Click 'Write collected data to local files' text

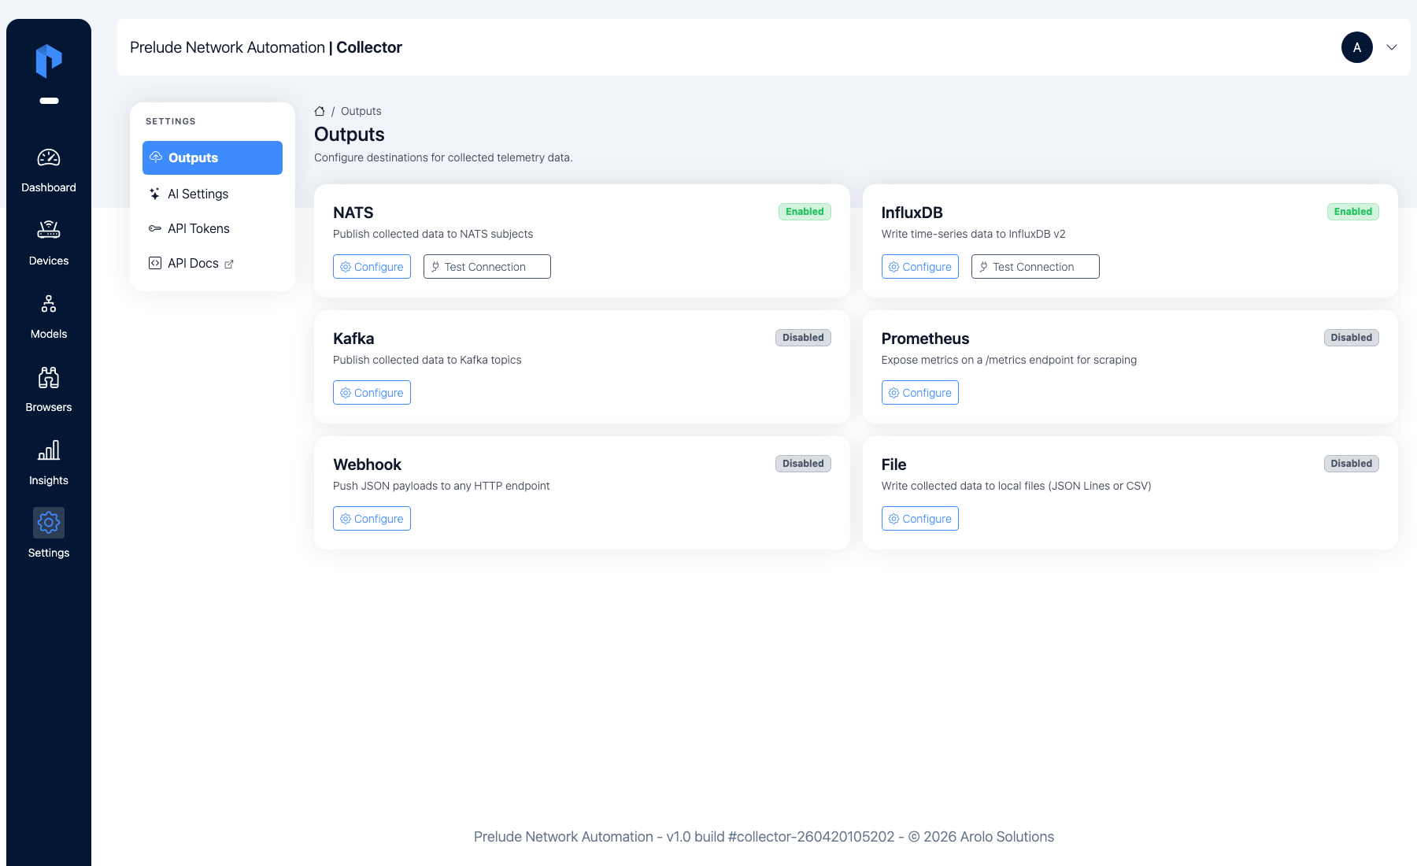(1016, 486)
